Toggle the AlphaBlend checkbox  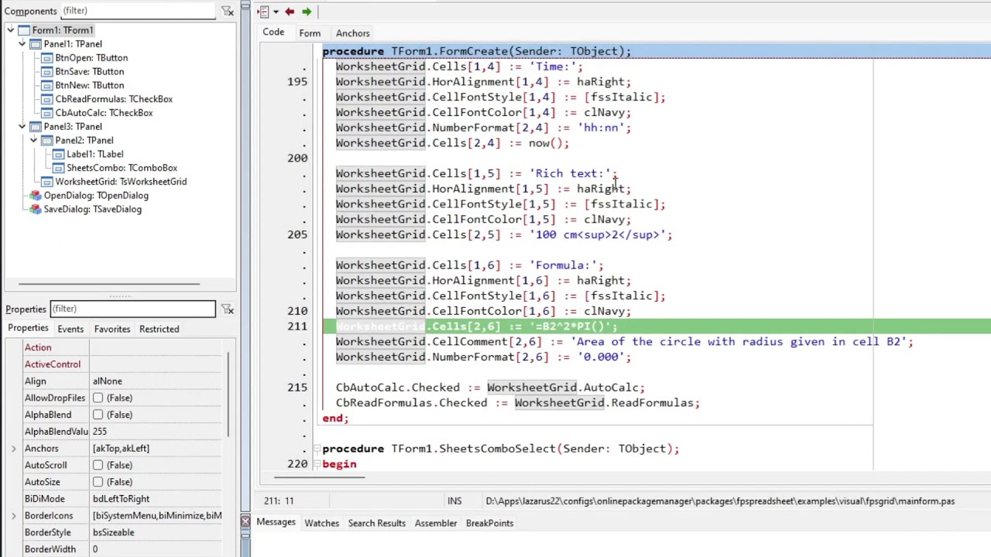pos(98,415)
